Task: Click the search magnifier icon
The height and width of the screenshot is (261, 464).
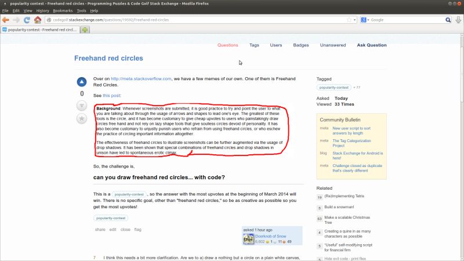Action: point(448,20)
